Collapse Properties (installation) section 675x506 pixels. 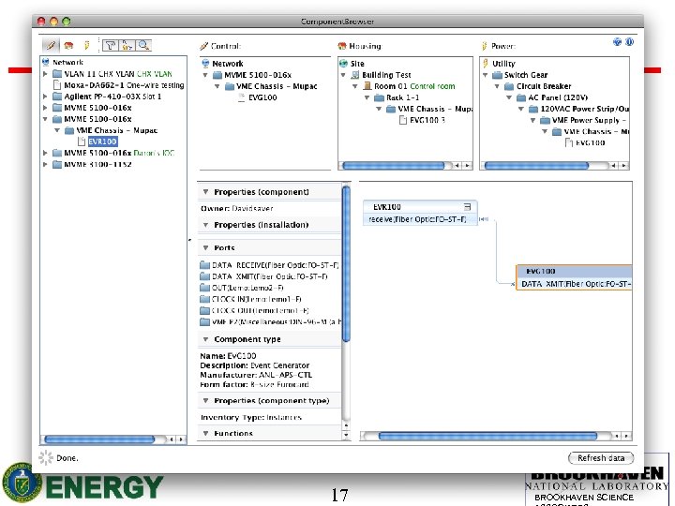point(205,225)
